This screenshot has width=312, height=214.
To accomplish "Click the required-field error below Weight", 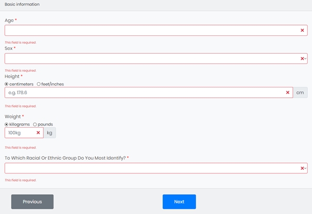I will [20, 148].
